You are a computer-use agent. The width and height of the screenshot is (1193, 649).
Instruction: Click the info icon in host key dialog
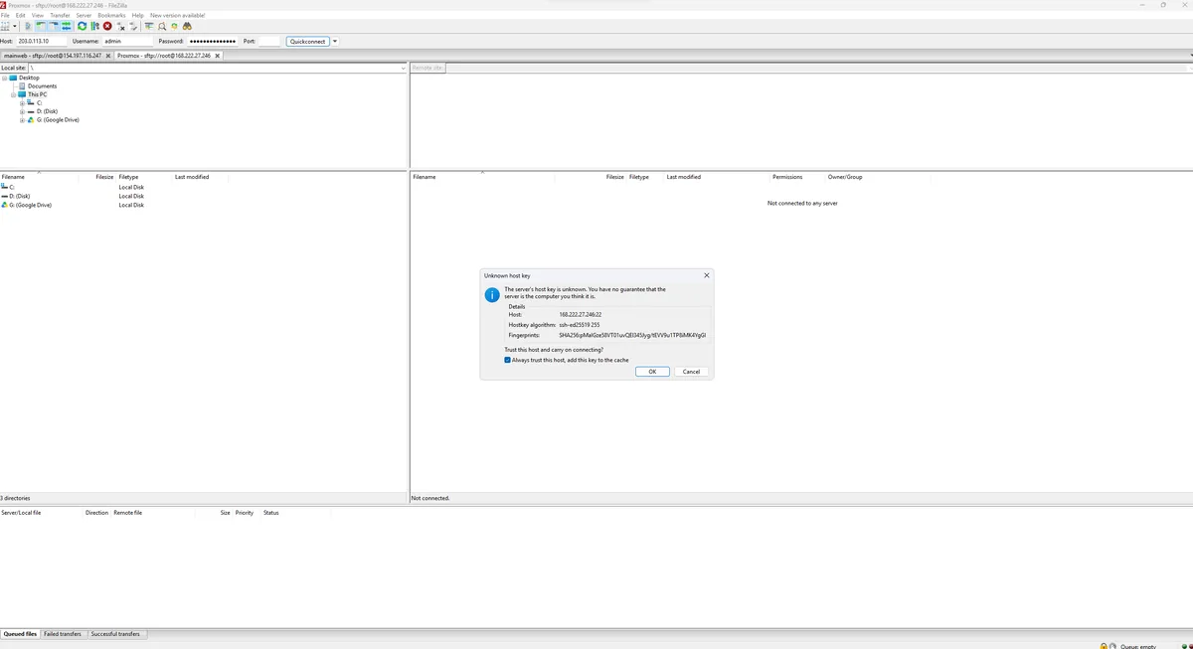(491, 295)
